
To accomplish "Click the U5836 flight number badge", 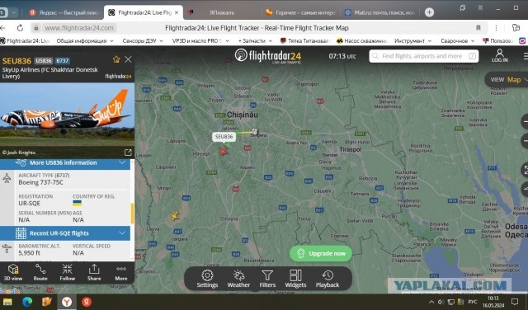I will click(44, 61).
